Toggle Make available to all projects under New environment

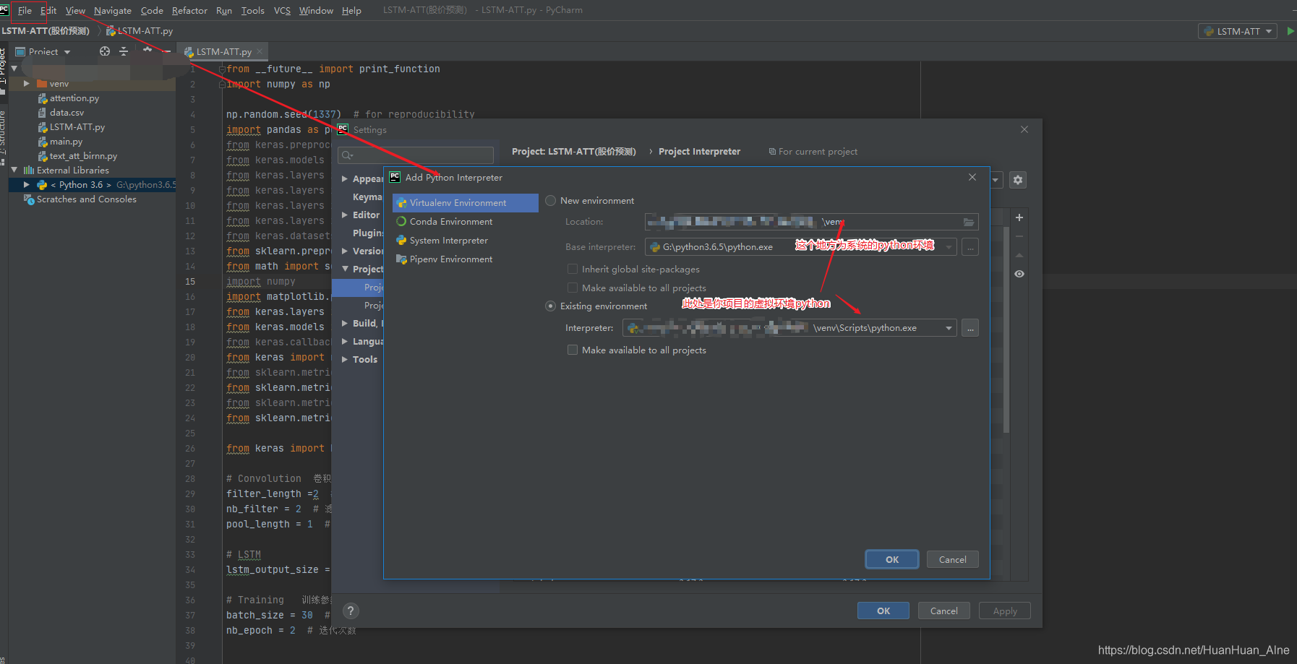click(573, 288)
